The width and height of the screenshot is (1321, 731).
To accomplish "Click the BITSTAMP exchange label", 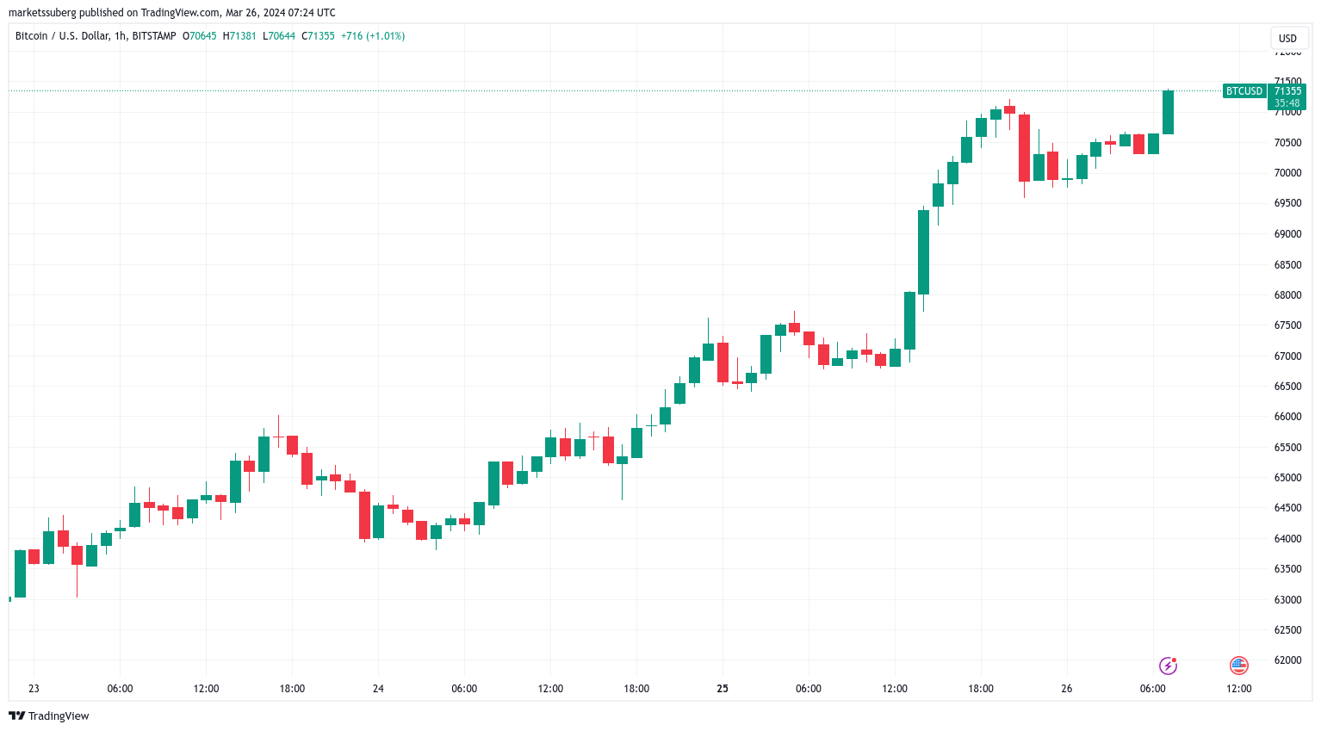I will coord(154,36).
